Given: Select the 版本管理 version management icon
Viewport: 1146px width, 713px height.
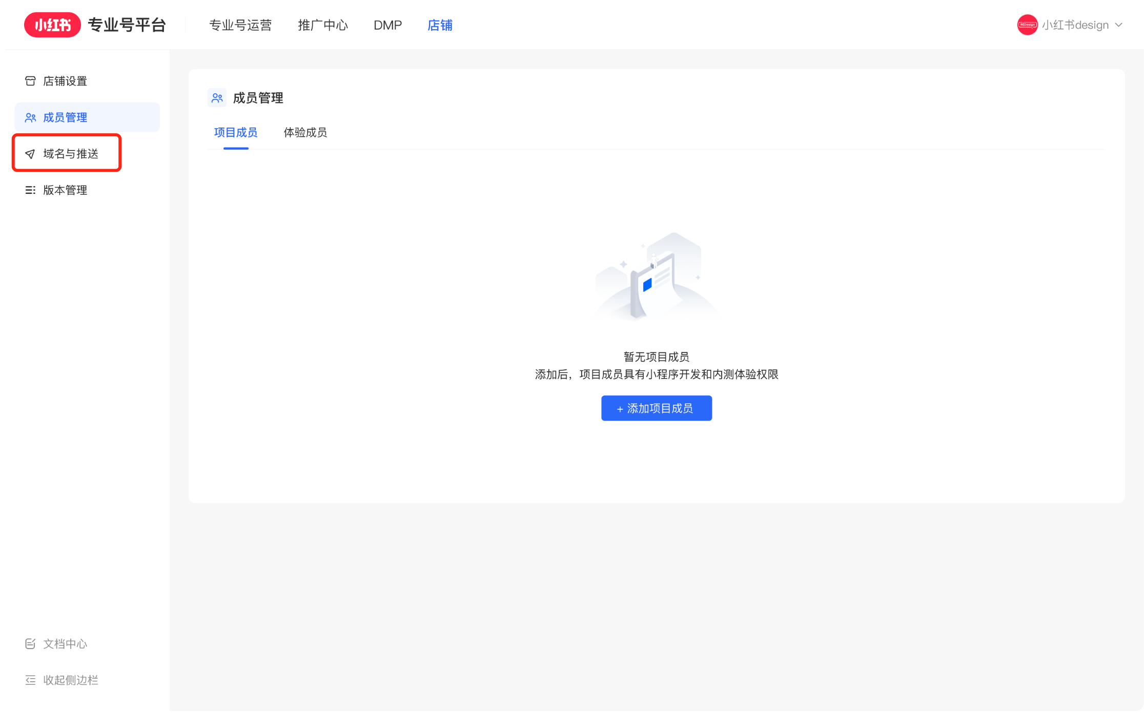Looking at the screenshot, I should (x=30, y=190).
